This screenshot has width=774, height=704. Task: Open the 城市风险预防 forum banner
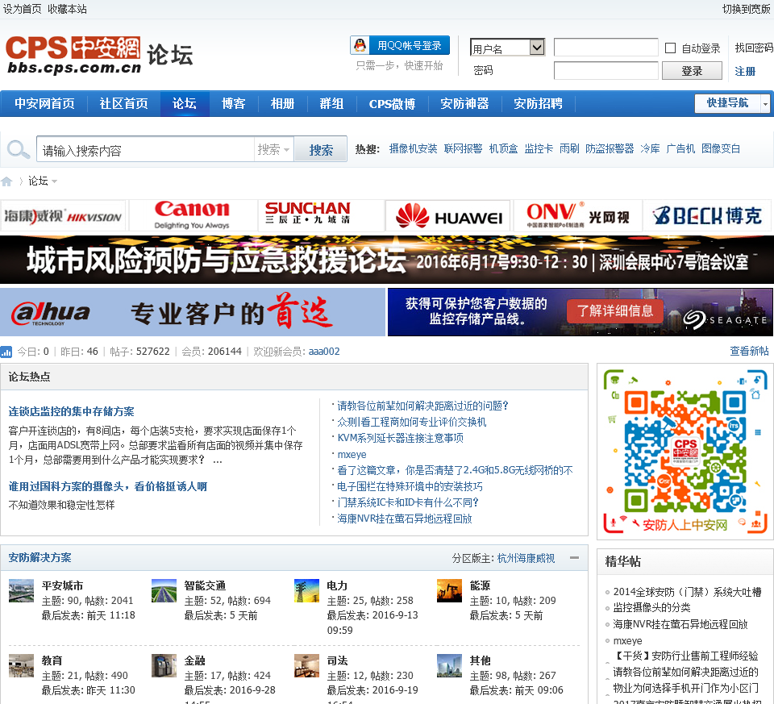coord(387,260)
